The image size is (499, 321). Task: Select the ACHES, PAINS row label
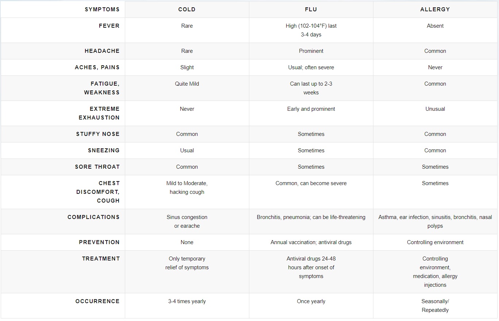[97, 67]
